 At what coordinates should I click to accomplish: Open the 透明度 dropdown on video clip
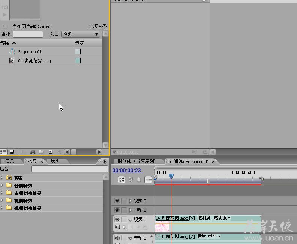[229, 218]
